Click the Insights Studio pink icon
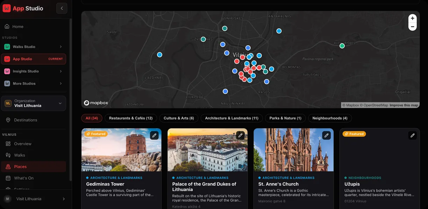This screenshot has width=428, height=209. pos(7,71)
